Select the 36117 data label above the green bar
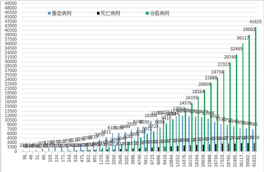Viewport: 264px width, 172px height. coord(242,38)
